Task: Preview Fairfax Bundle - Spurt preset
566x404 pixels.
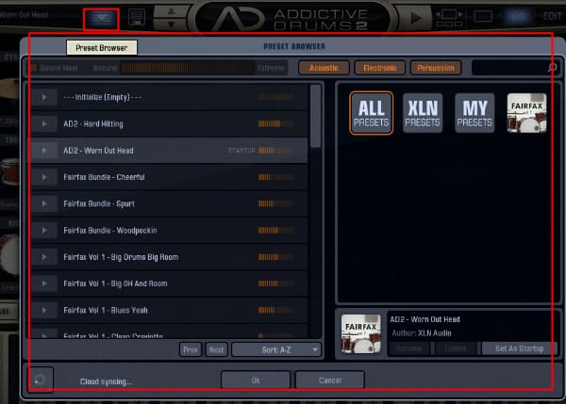Action: pyautogui.click(x=44, y=204)
